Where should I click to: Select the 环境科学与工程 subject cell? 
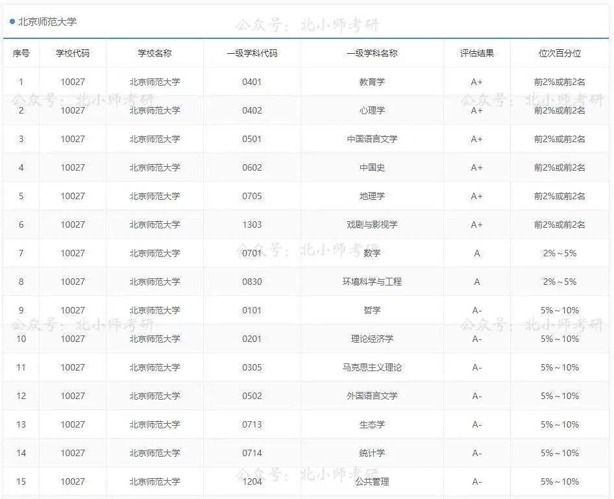point(372,282)
